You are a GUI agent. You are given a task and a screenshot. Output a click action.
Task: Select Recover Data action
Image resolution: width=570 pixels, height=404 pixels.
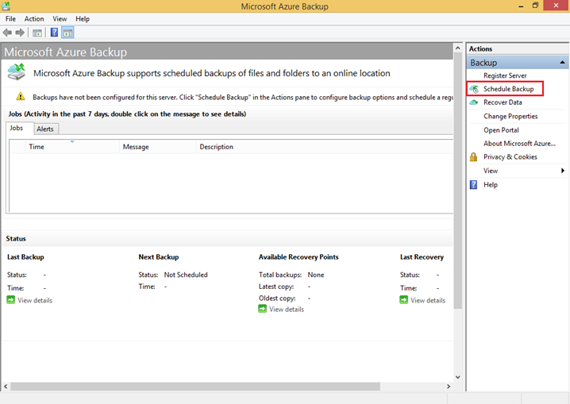click(x=503, y=102)
